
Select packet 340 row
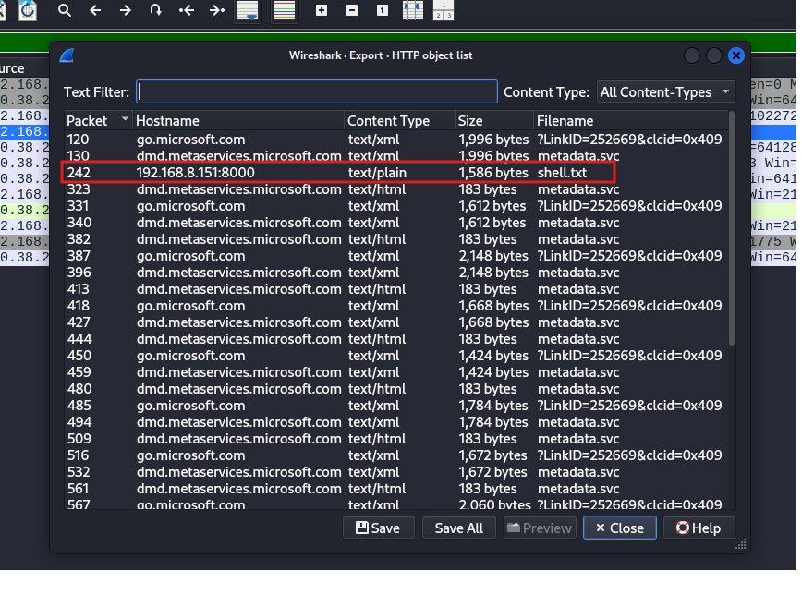[x=395, y=223]
